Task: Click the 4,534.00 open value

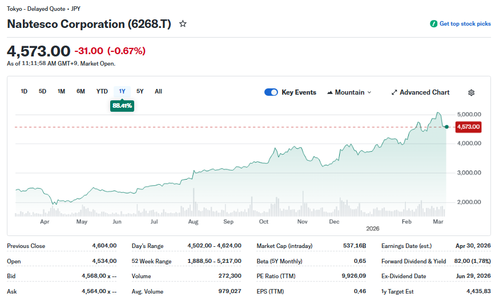Action: tap(104, 261)
